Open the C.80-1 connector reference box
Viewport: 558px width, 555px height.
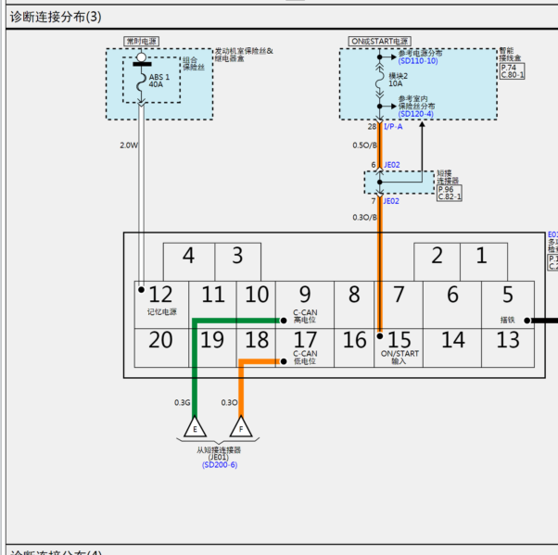tap(512, 75)
